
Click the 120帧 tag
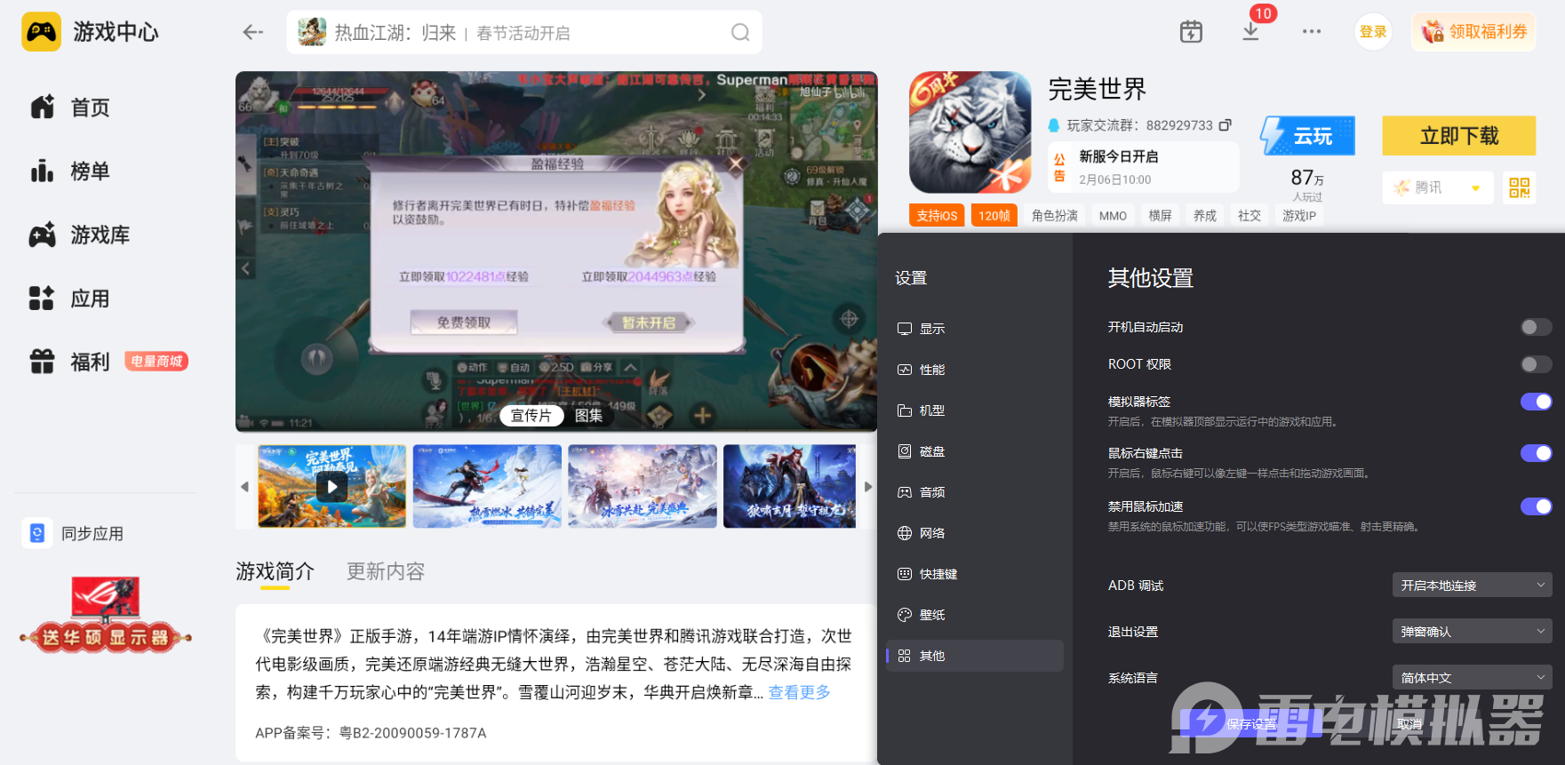[994, 216]
